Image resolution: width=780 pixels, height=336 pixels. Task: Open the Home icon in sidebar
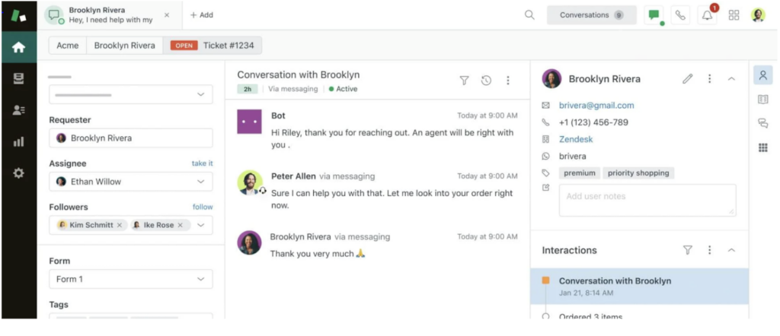coord(18,47)
